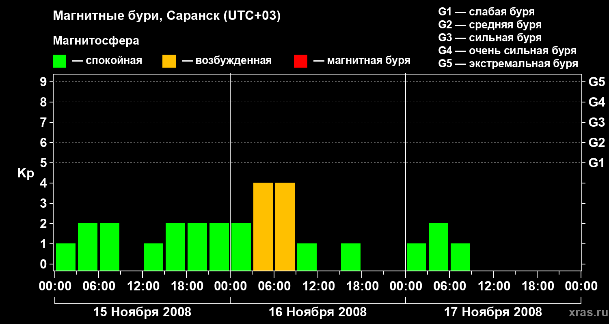The image size is (609, 324).
Task: Select the 'G4 — очень сильная буря' description line
Action: coord(507,51)
